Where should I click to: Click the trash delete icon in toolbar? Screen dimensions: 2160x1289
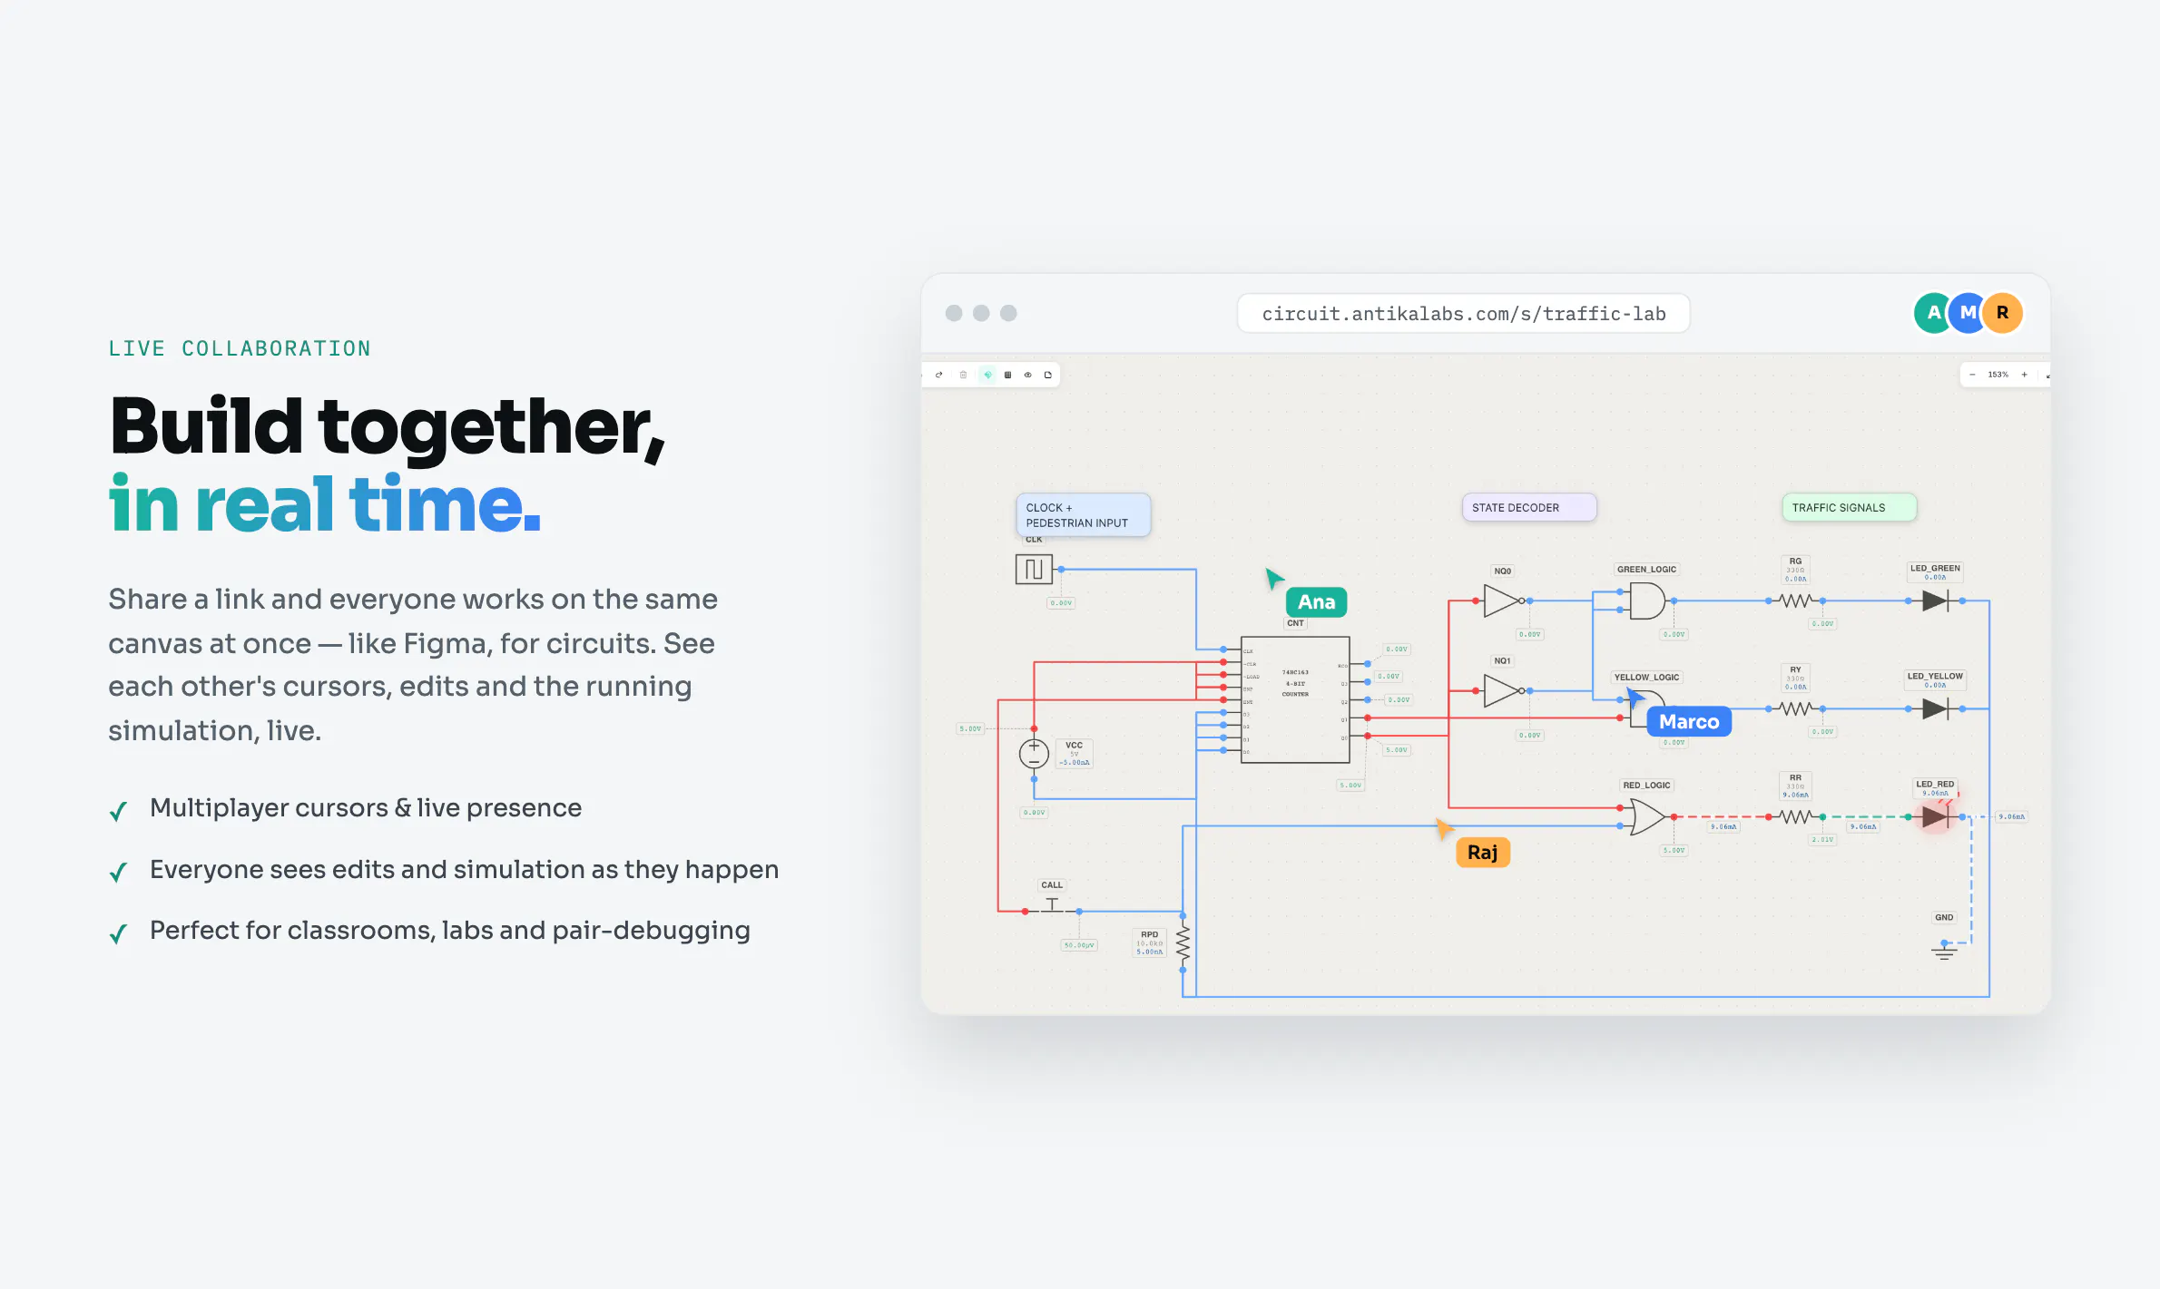(963, 375)
